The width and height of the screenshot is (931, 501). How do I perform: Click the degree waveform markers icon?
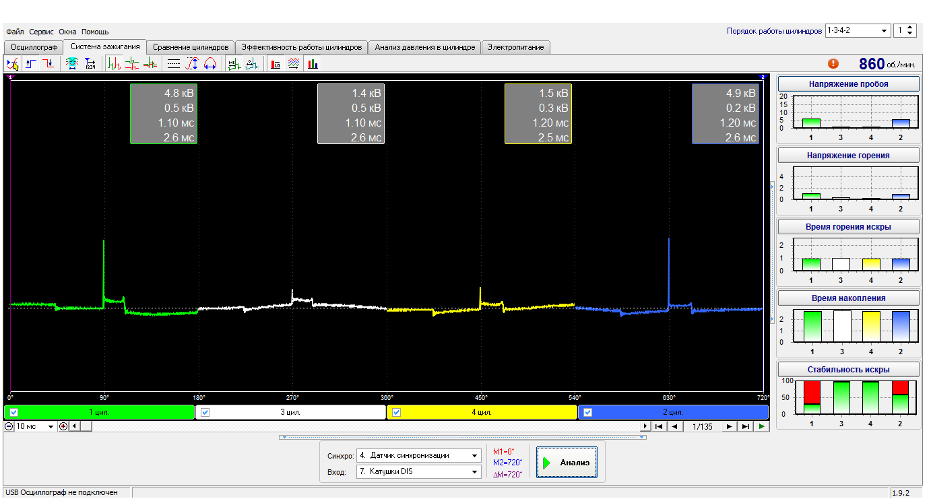251,64
